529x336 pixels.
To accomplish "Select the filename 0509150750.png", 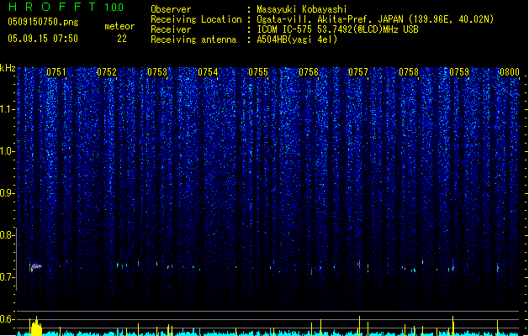I will click(43, 22).
